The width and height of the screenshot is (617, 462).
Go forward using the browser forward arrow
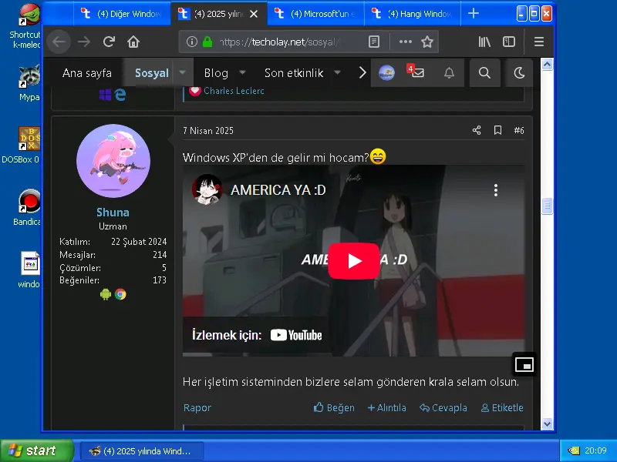click(x=84, y=42)
